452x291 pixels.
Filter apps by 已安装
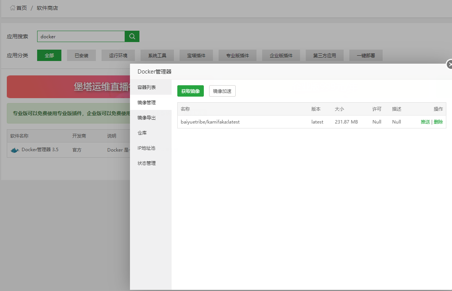pyautogui.click(x=81, y=55)
